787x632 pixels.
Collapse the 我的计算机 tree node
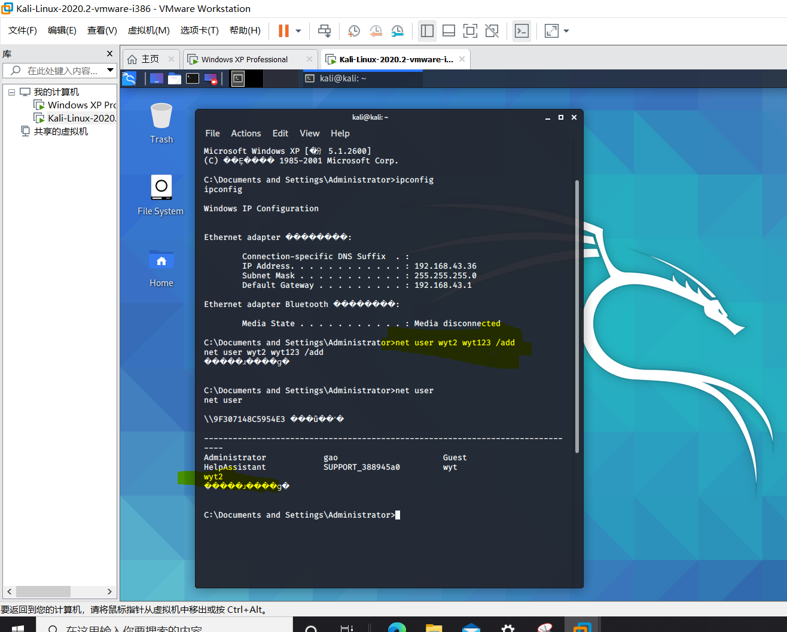[x=11, y=92]
